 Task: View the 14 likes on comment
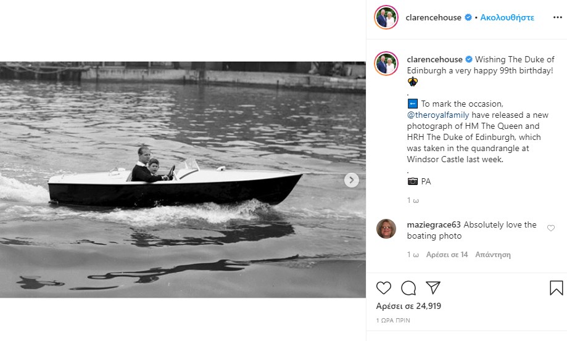(447, 255)
